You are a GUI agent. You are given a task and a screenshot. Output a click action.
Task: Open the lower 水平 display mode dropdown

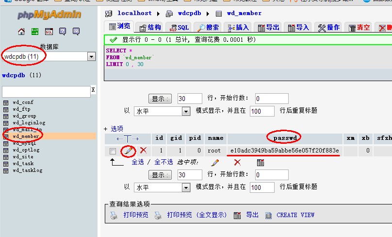(x=186, y=187)
